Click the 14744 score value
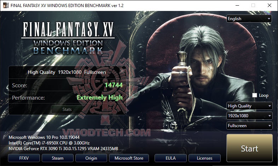Screen dimensions: 278x166 point(114,85)
